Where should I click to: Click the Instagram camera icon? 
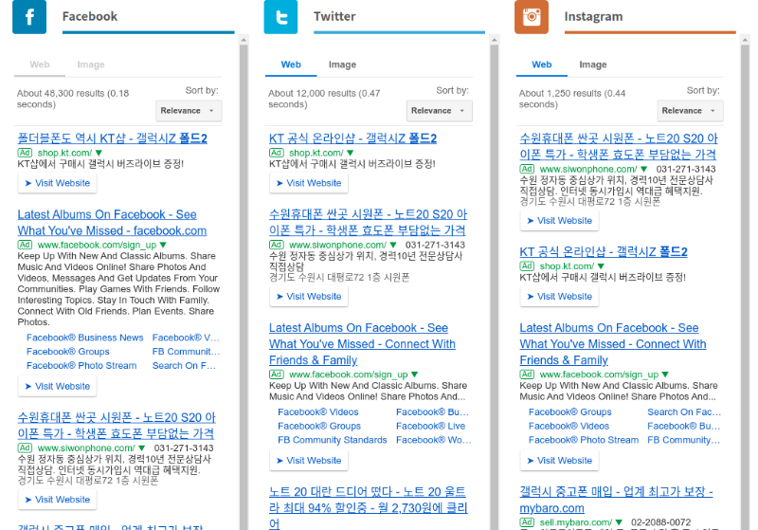(x=532, y=17)
